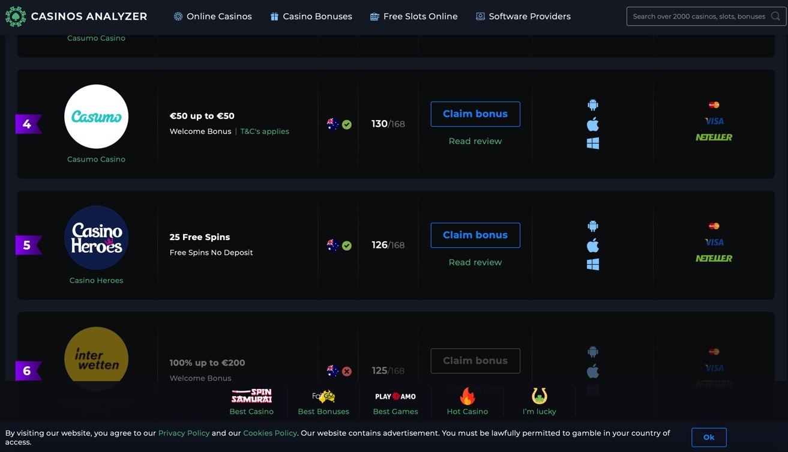Click the 126/168 score for Casino Heroes

tap(388, 245)
